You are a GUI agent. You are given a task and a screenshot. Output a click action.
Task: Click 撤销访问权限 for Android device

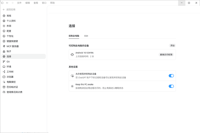coord(166,55)
